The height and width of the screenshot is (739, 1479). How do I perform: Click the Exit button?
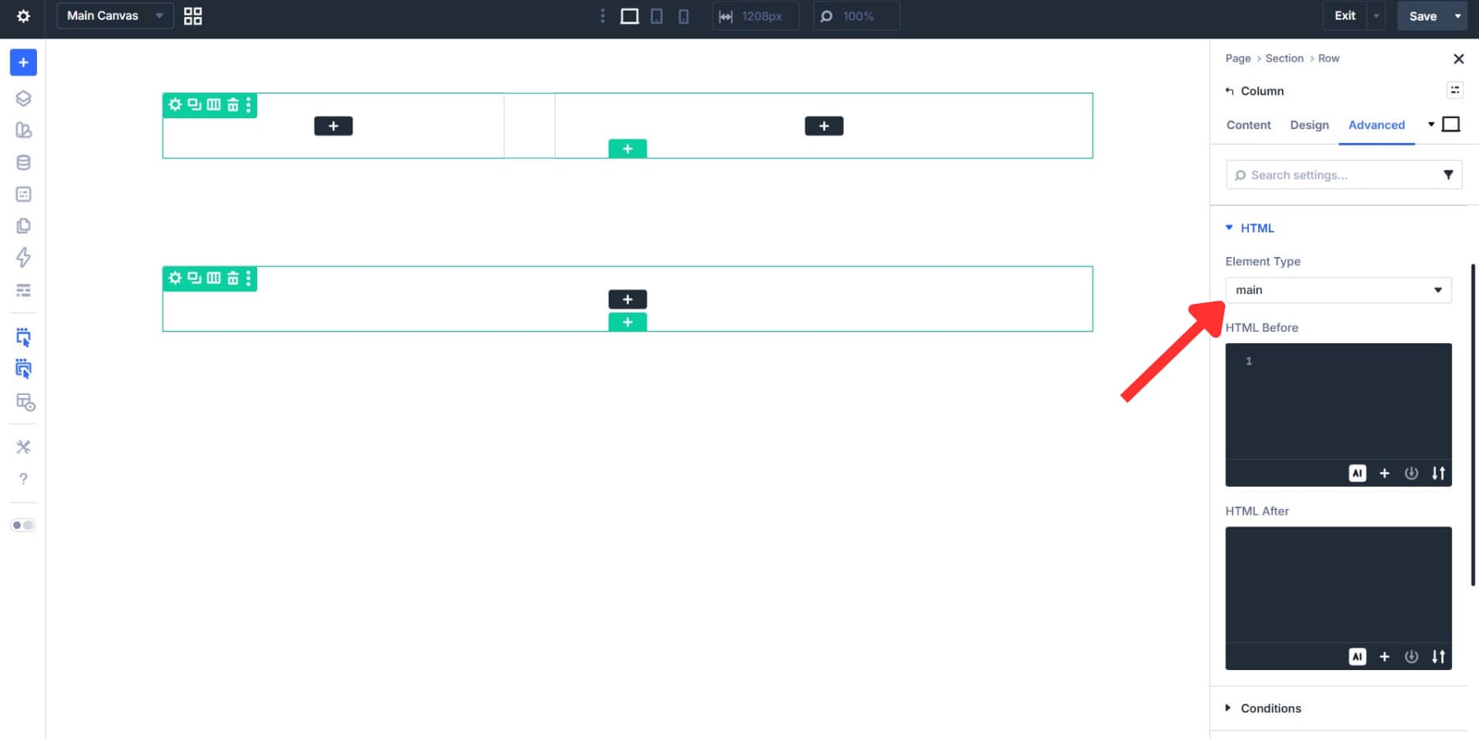click(x=1344, y=15)
